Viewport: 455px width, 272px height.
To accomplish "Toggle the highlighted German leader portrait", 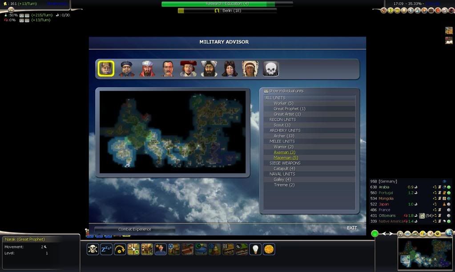I will point(106,69).
